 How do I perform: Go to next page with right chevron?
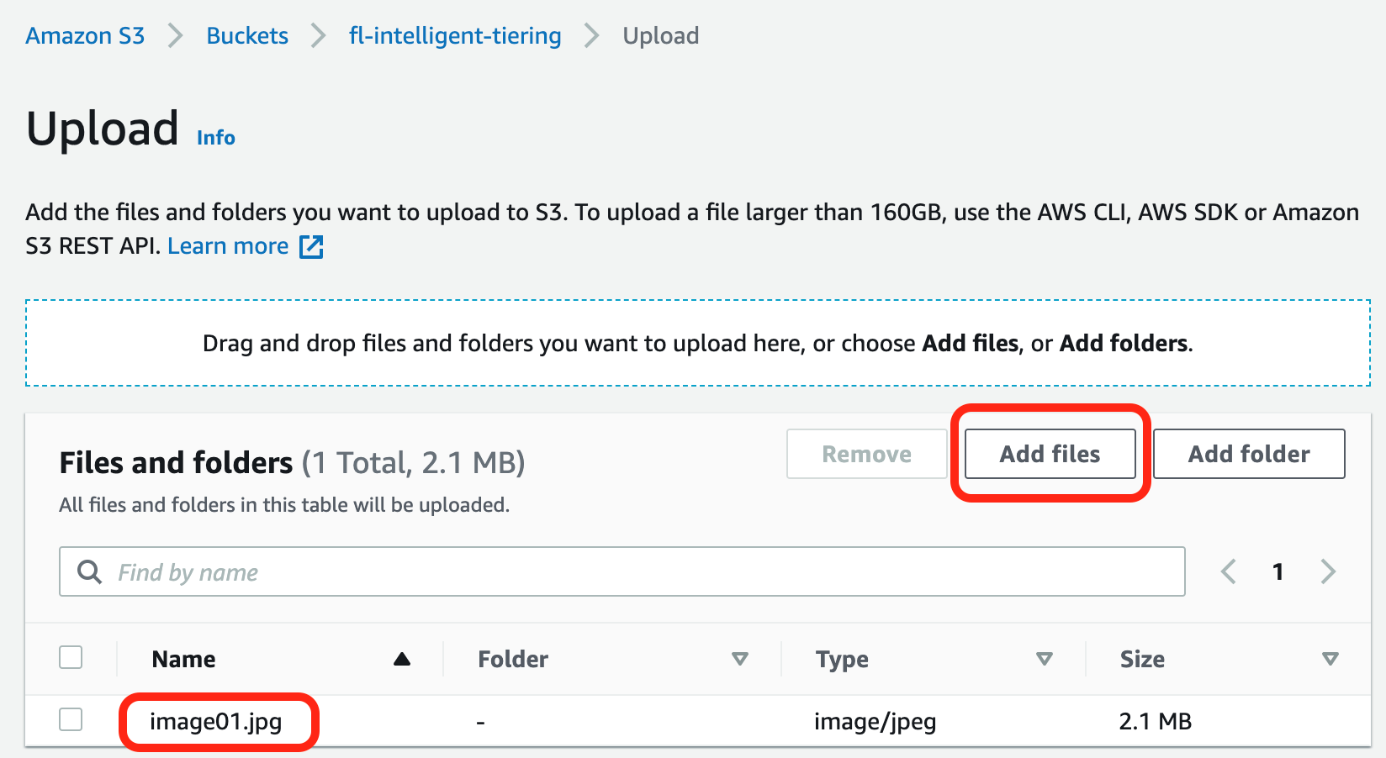click(x=1328, y=572)
